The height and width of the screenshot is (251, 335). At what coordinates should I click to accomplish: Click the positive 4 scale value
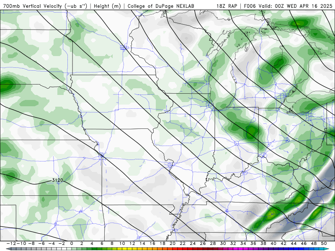click(x=92, y=243)
